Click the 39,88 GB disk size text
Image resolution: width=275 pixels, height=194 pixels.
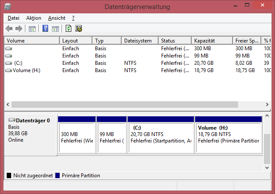[18, 133]
